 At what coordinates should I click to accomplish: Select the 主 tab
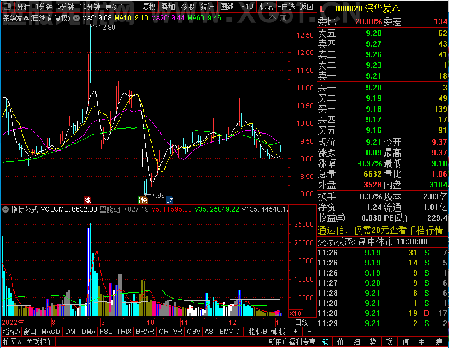pyautogui.click(x=422, y=342)
